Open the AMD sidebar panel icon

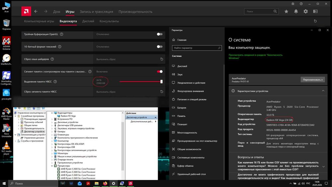315,11
